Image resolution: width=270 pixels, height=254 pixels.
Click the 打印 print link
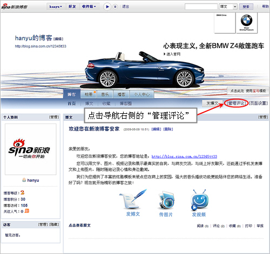click(x=248, y=225)
